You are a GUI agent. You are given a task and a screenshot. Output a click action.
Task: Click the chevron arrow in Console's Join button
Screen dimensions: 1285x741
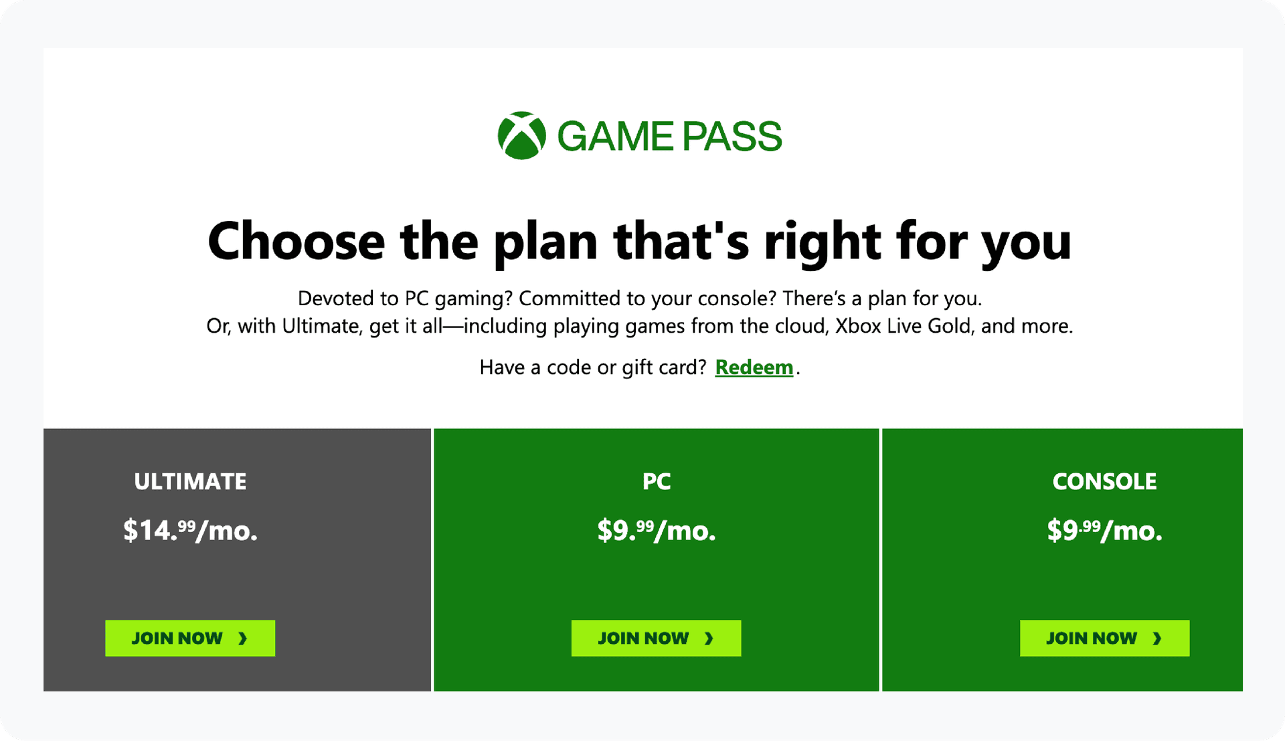pyautogui.click(x=1158, y=639)
